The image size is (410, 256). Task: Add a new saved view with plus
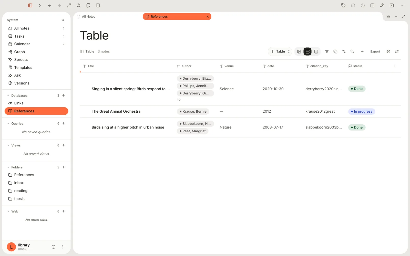pyautogui.click(x=64, y=145)
